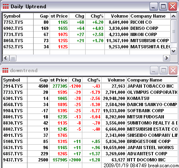Viewport: 179px width, 168px height.
Task: Close the downtrend window
Action: tap(173, 70)
